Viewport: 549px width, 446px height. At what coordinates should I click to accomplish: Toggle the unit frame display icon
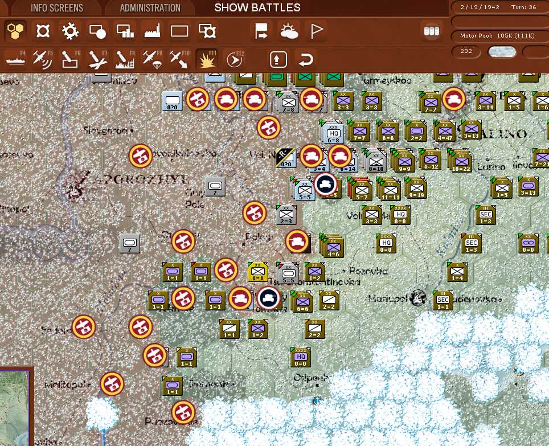coord(43,31)
